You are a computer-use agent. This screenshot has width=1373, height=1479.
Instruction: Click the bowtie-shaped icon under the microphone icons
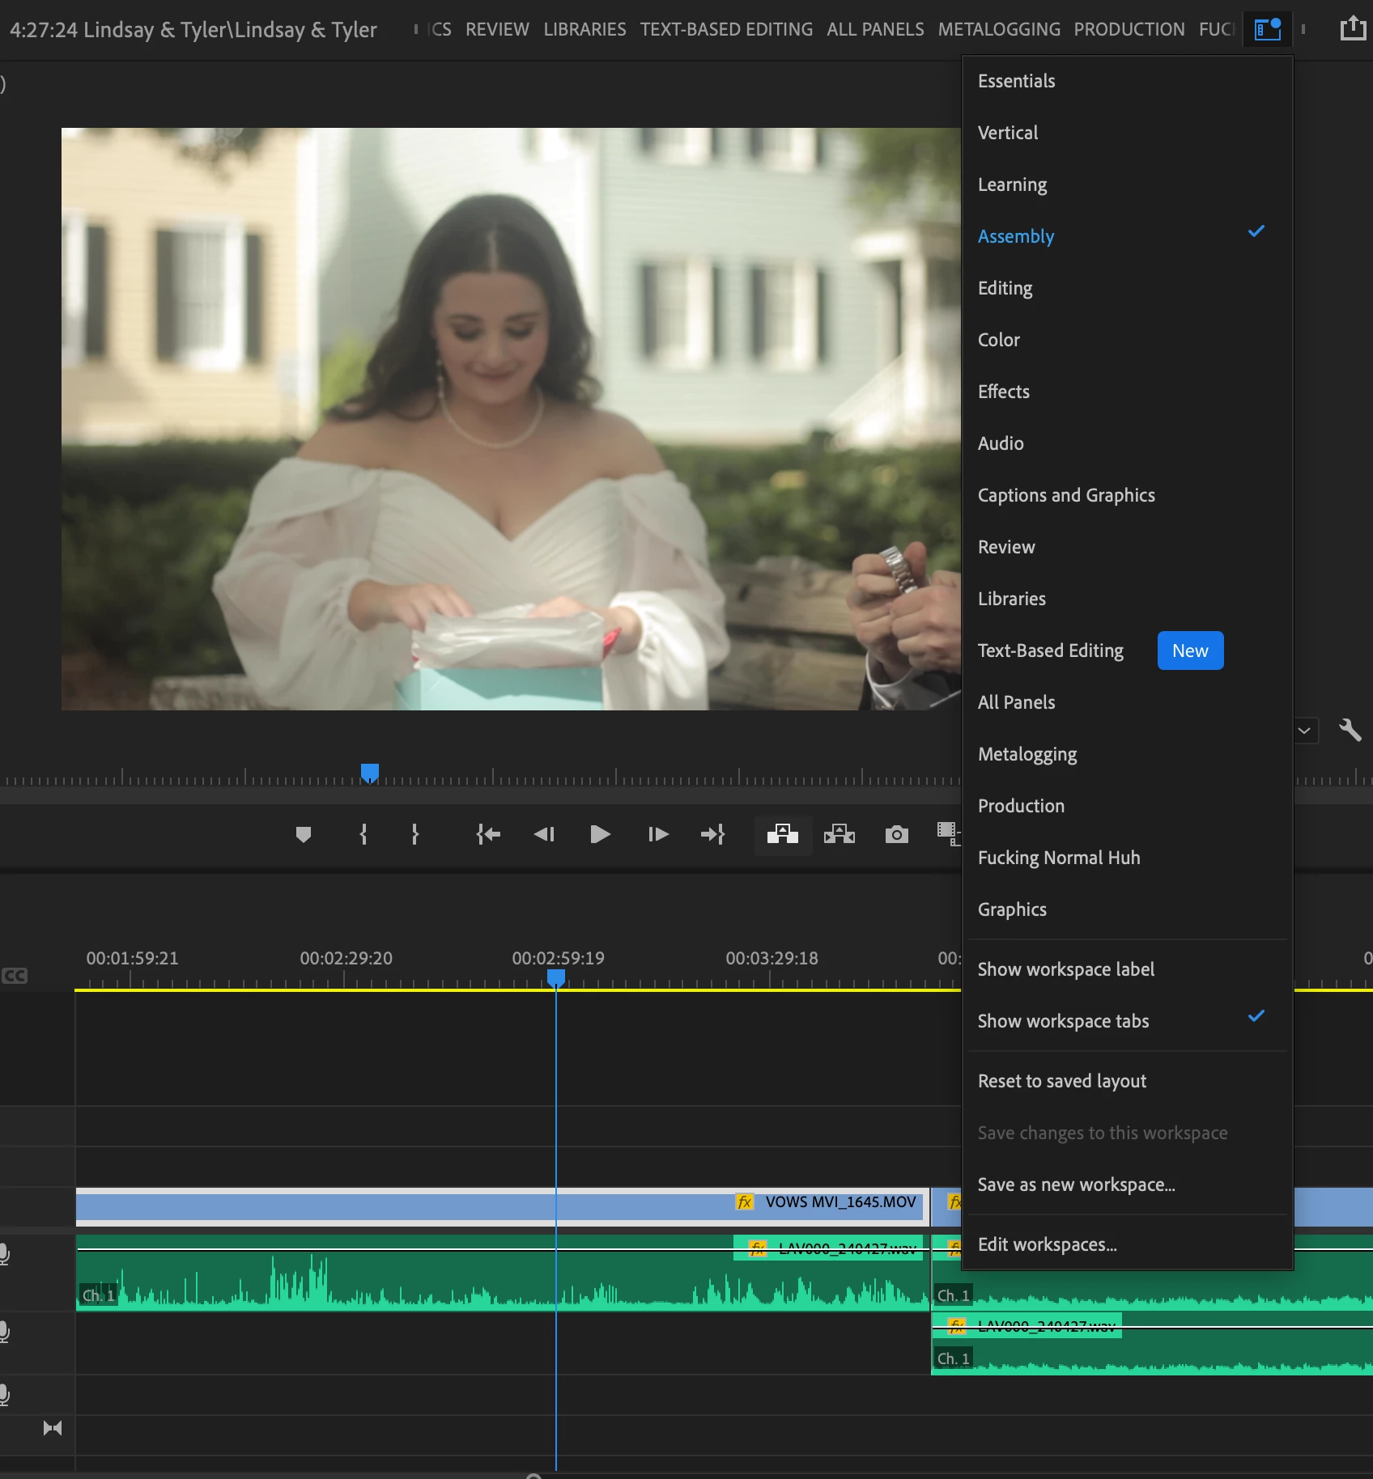coord(53,1428)
